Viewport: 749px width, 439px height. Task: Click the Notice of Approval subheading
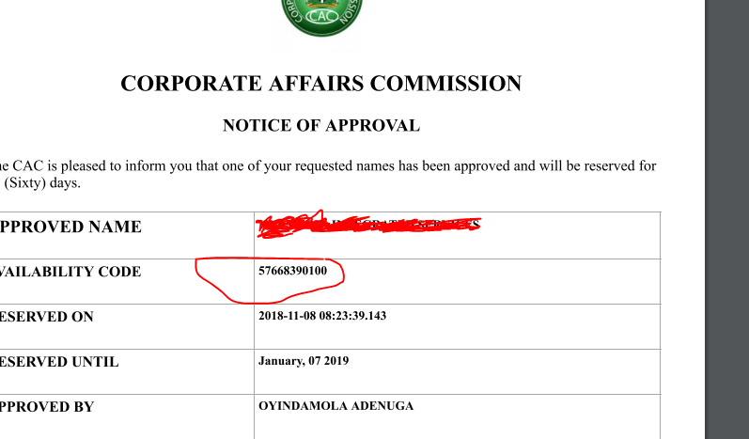tap(321, 126)
